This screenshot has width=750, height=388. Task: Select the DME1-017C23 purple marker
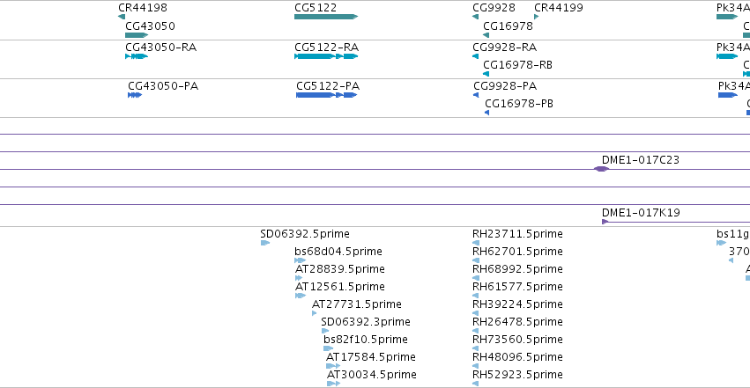[x=601, y=169]
